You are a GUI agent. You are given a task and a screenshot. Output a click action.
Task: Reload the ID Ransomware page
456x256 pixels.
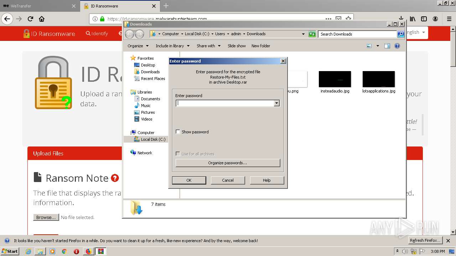(x=30, y=19)
